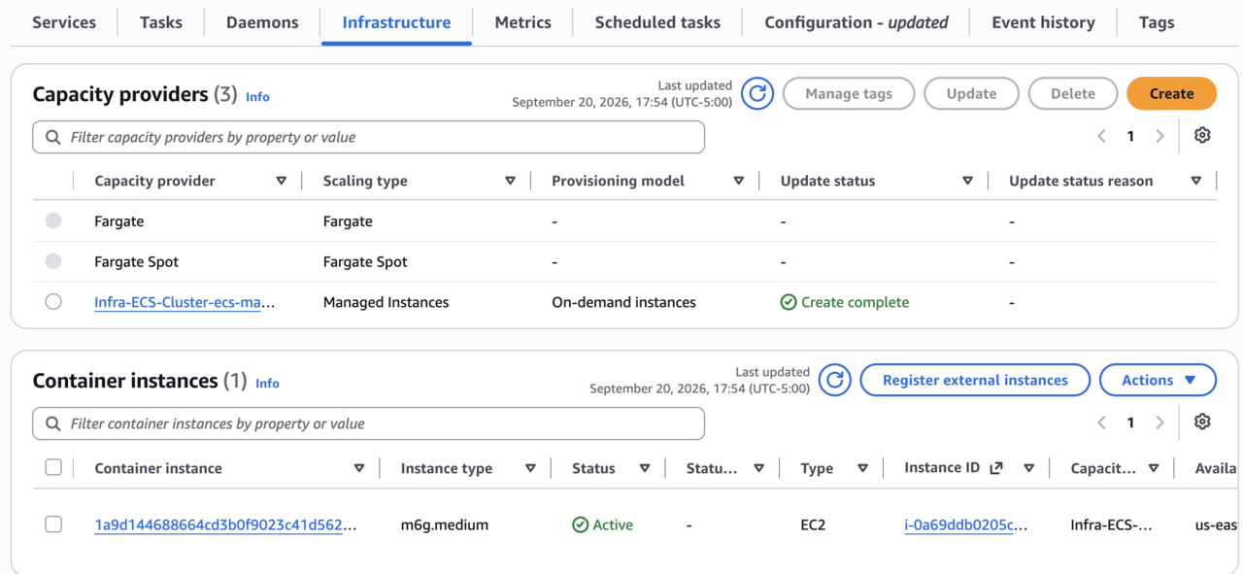1243x574 pixels.
Task: Go to previous page of capacity providers
Action: coord(1101,137)
